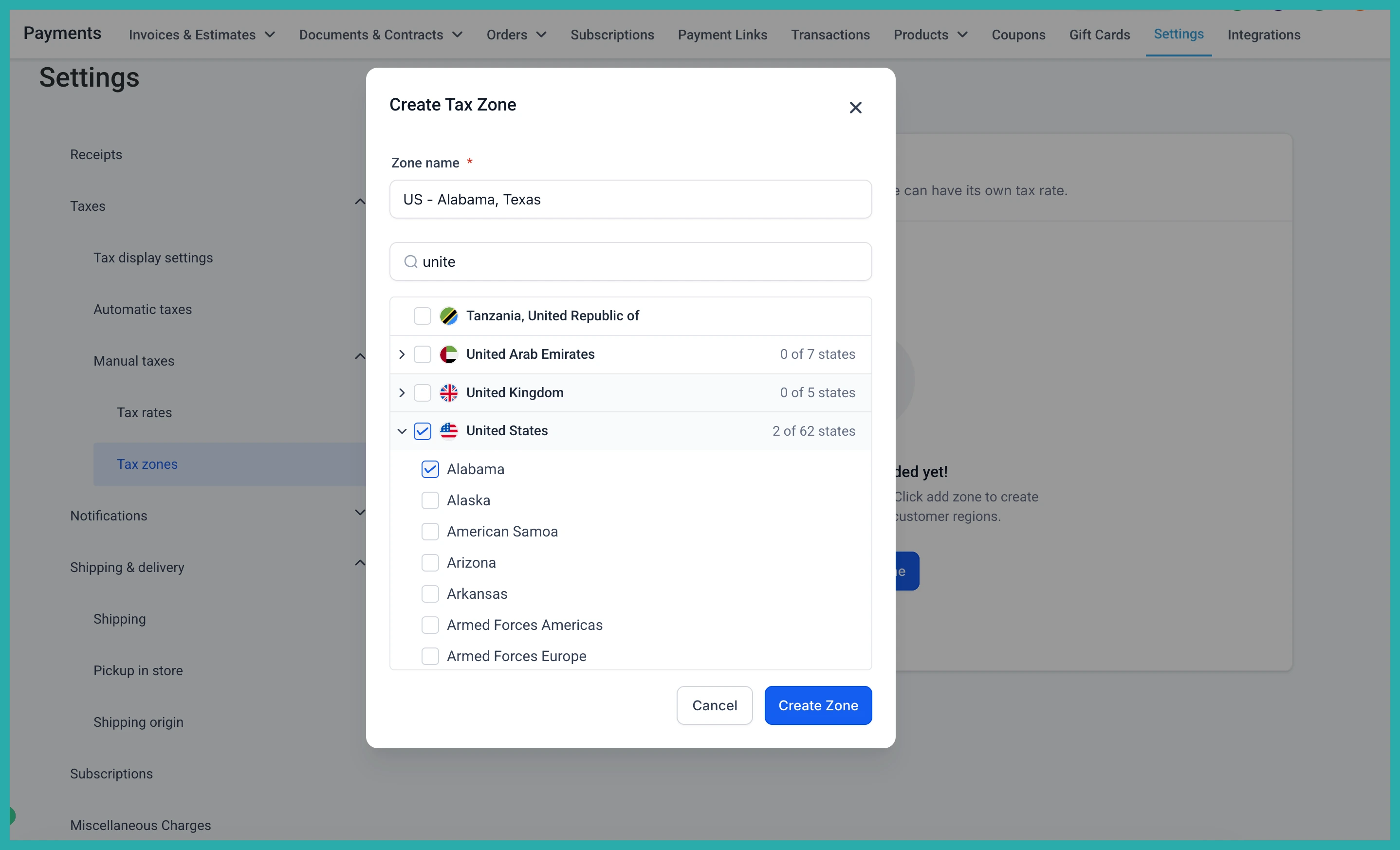This screenshot has width=1400, height=850.
Task: Click the Zone name input field
Action: point(631,199)
